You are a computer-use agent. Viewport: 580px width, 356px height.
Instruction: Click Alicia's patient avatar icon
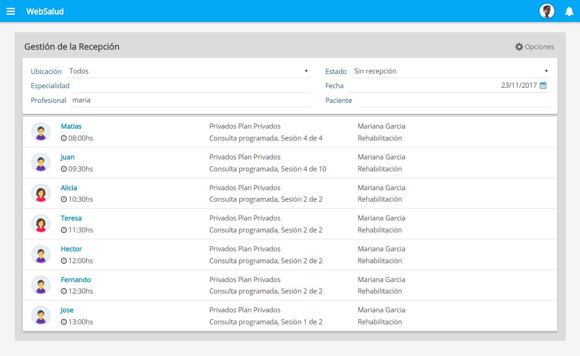(41, 193)
